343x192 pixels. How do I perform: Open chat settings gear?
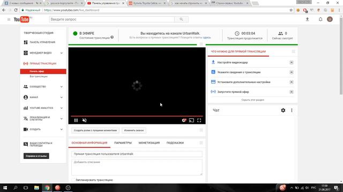[x=283, y=110]
